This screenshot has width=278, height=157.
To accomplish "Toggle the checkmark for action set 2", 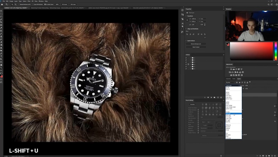I will click(x=186, y=60).
